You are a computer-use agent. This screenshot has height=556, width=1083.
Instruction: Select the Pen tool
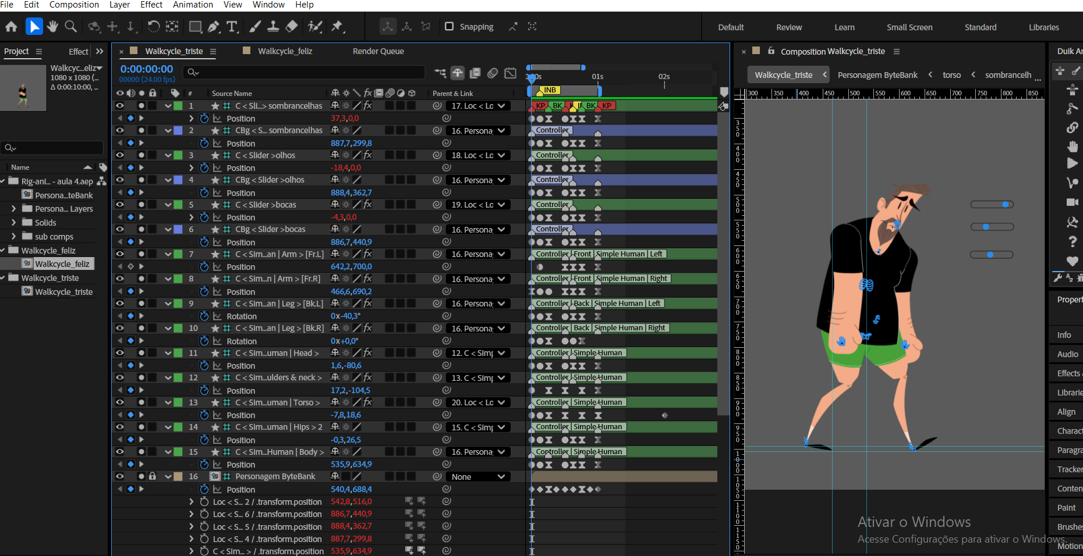(x=214, y=27)
